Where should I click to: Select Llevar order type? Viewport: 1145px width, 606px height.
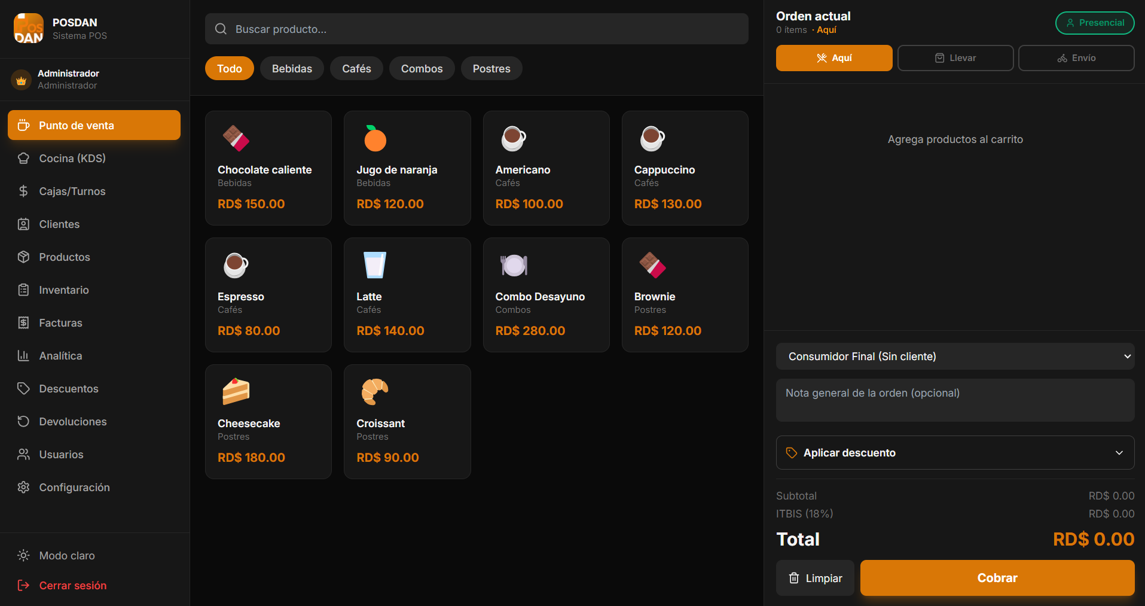[x=955, y=58]
